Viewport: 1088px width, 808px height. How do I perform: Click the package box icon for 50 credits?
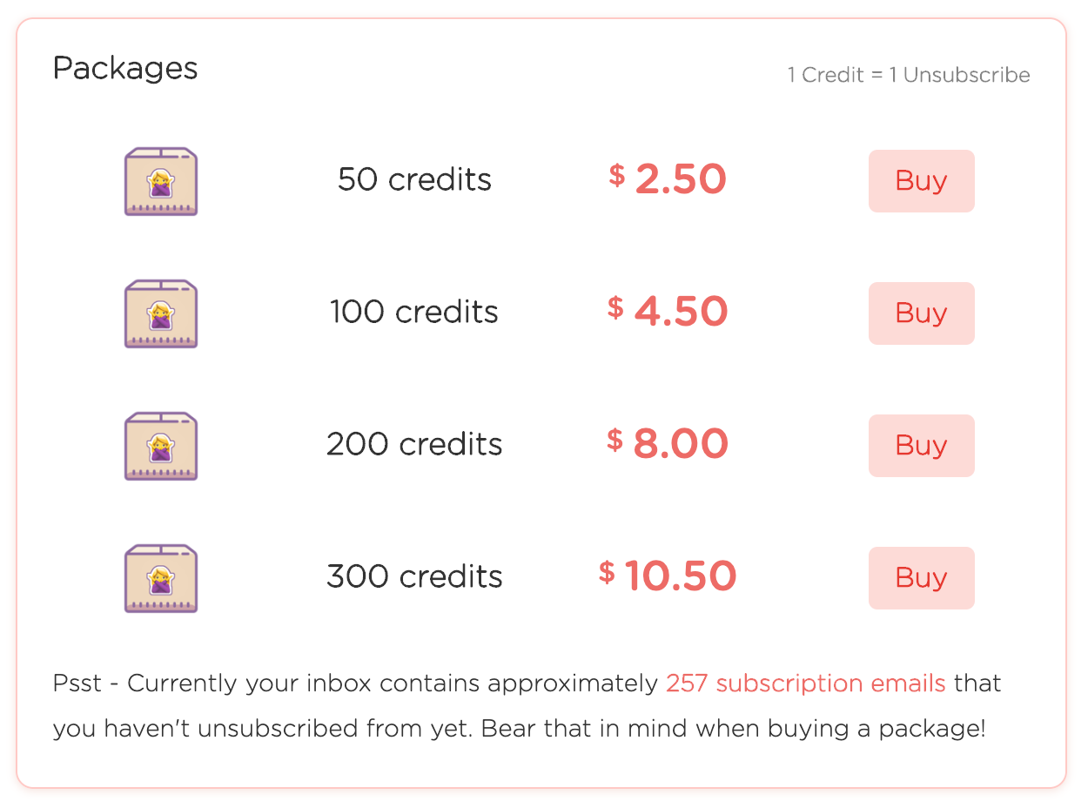tap(161, 181)
